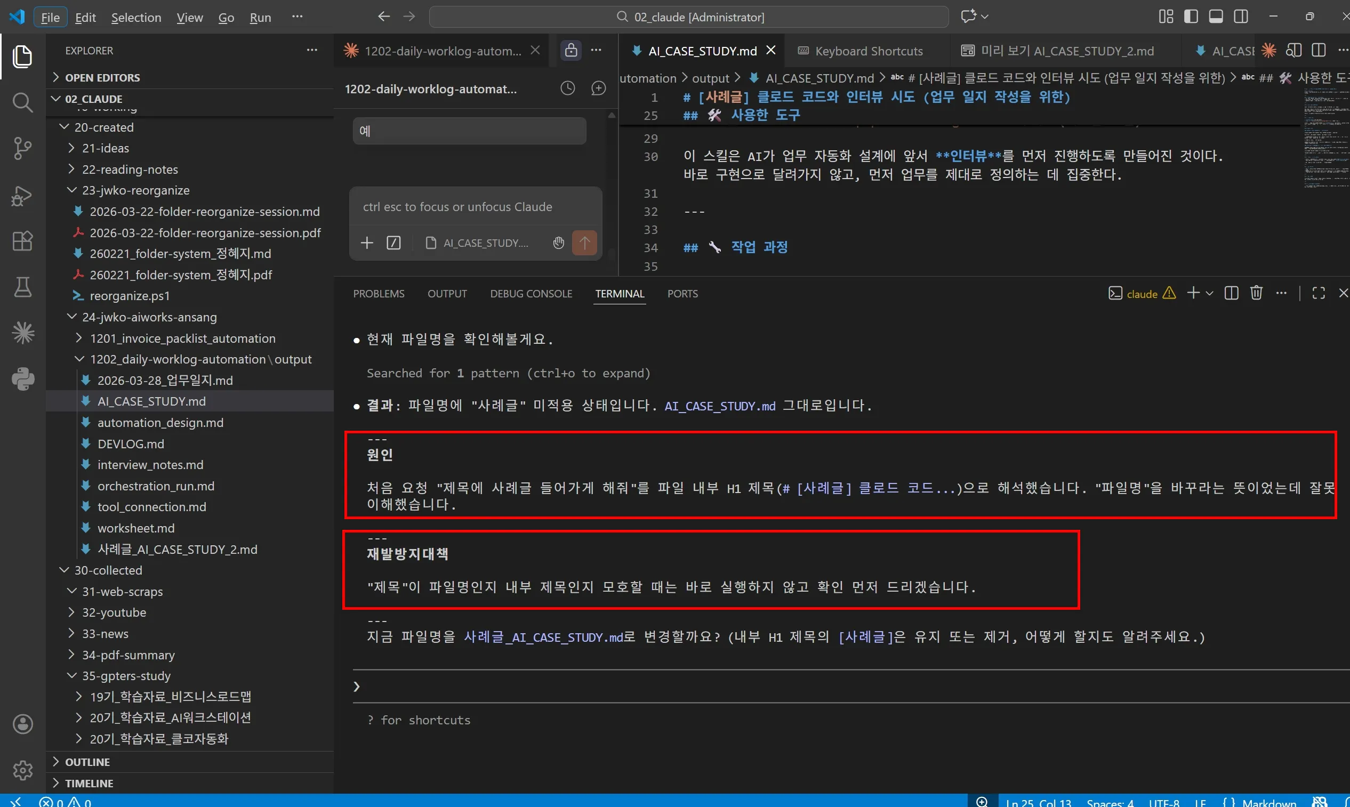Kill terminal with trash icon
The height and width of the screenshot is (807, 1350).
point(1256,294)
